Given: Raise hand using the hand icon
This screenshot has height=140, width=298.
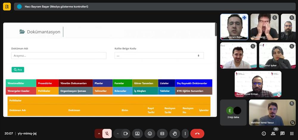Looking at the screenshot, I should pos(175,134).
